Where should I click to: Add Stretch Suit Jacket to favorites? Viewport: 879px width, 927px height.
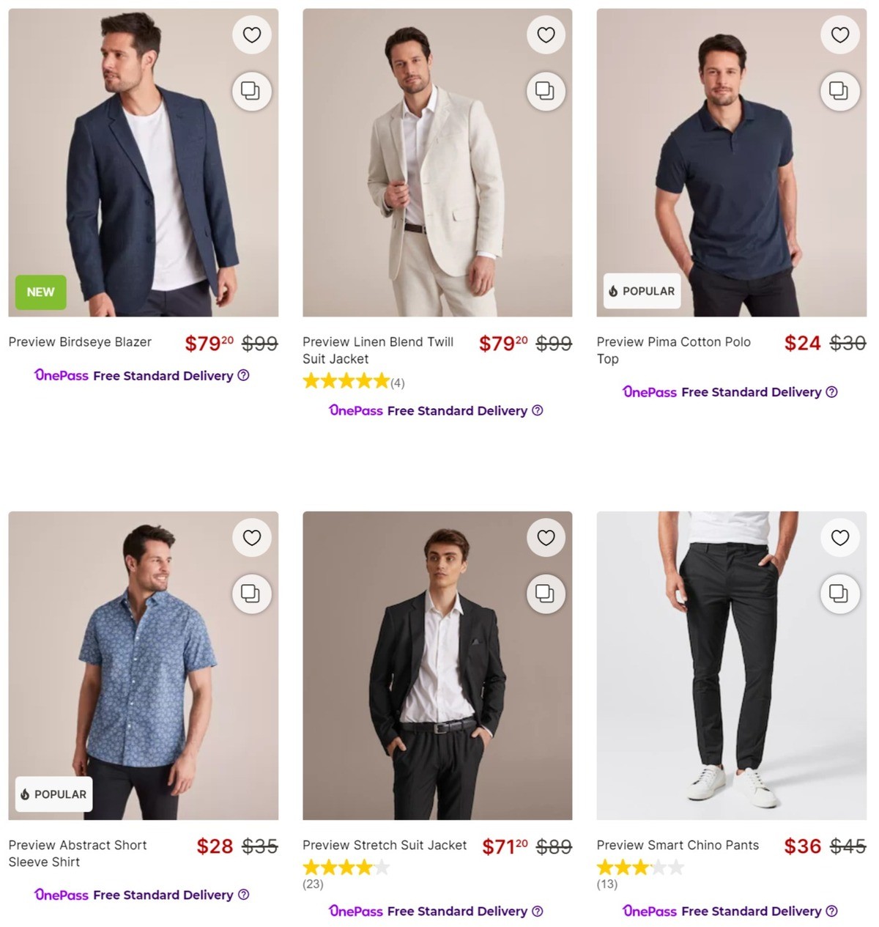(546, 537)
